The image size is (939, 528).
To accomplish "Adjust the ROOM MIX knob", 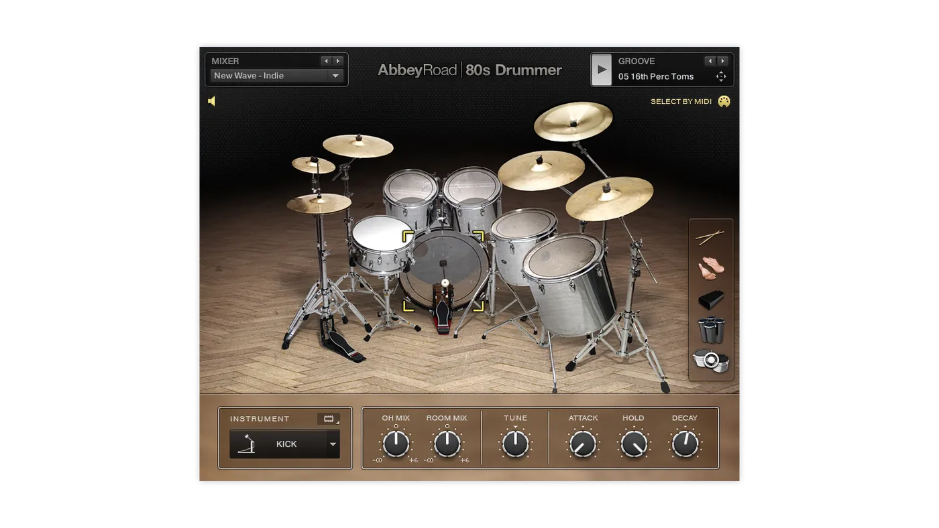I will pyautogui.click(x=447, y=444).
